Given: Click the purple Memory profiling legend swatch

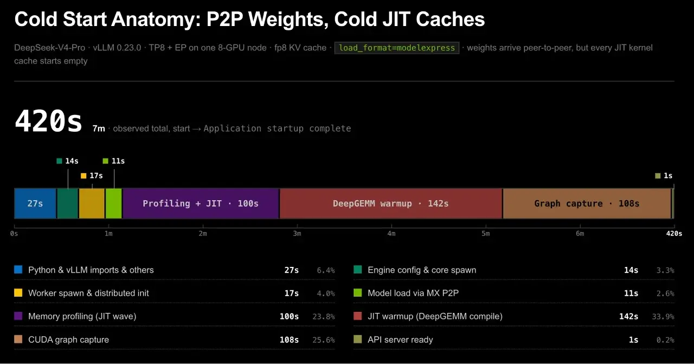Looking at the screenshot, I should tap(18, 316).
